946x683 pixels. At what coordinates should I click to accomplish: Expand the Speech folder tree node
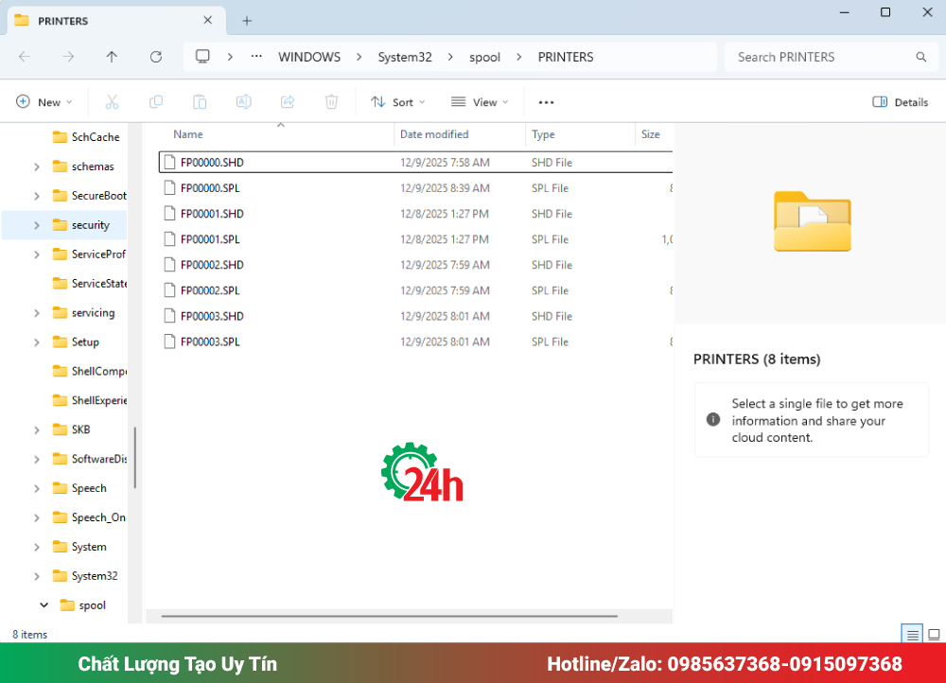[x=37, y=488]
